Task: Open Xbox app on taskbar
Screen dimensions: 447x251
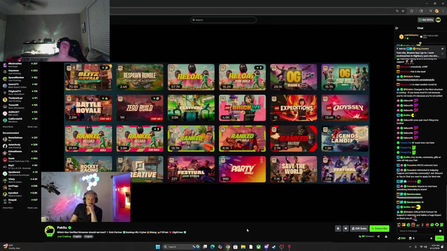Action: [258, 247]
